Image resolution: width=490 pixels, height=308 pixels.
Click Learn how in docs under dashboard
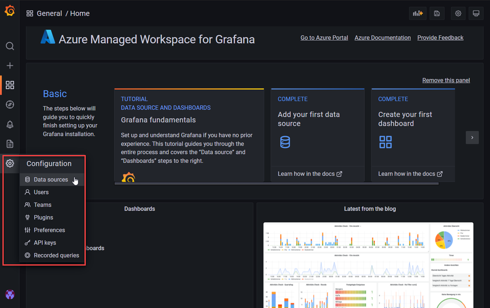(x=410, y=174)
